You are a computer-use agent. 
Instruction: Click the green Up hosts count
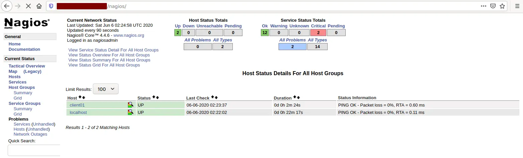(x=178, y=32)
